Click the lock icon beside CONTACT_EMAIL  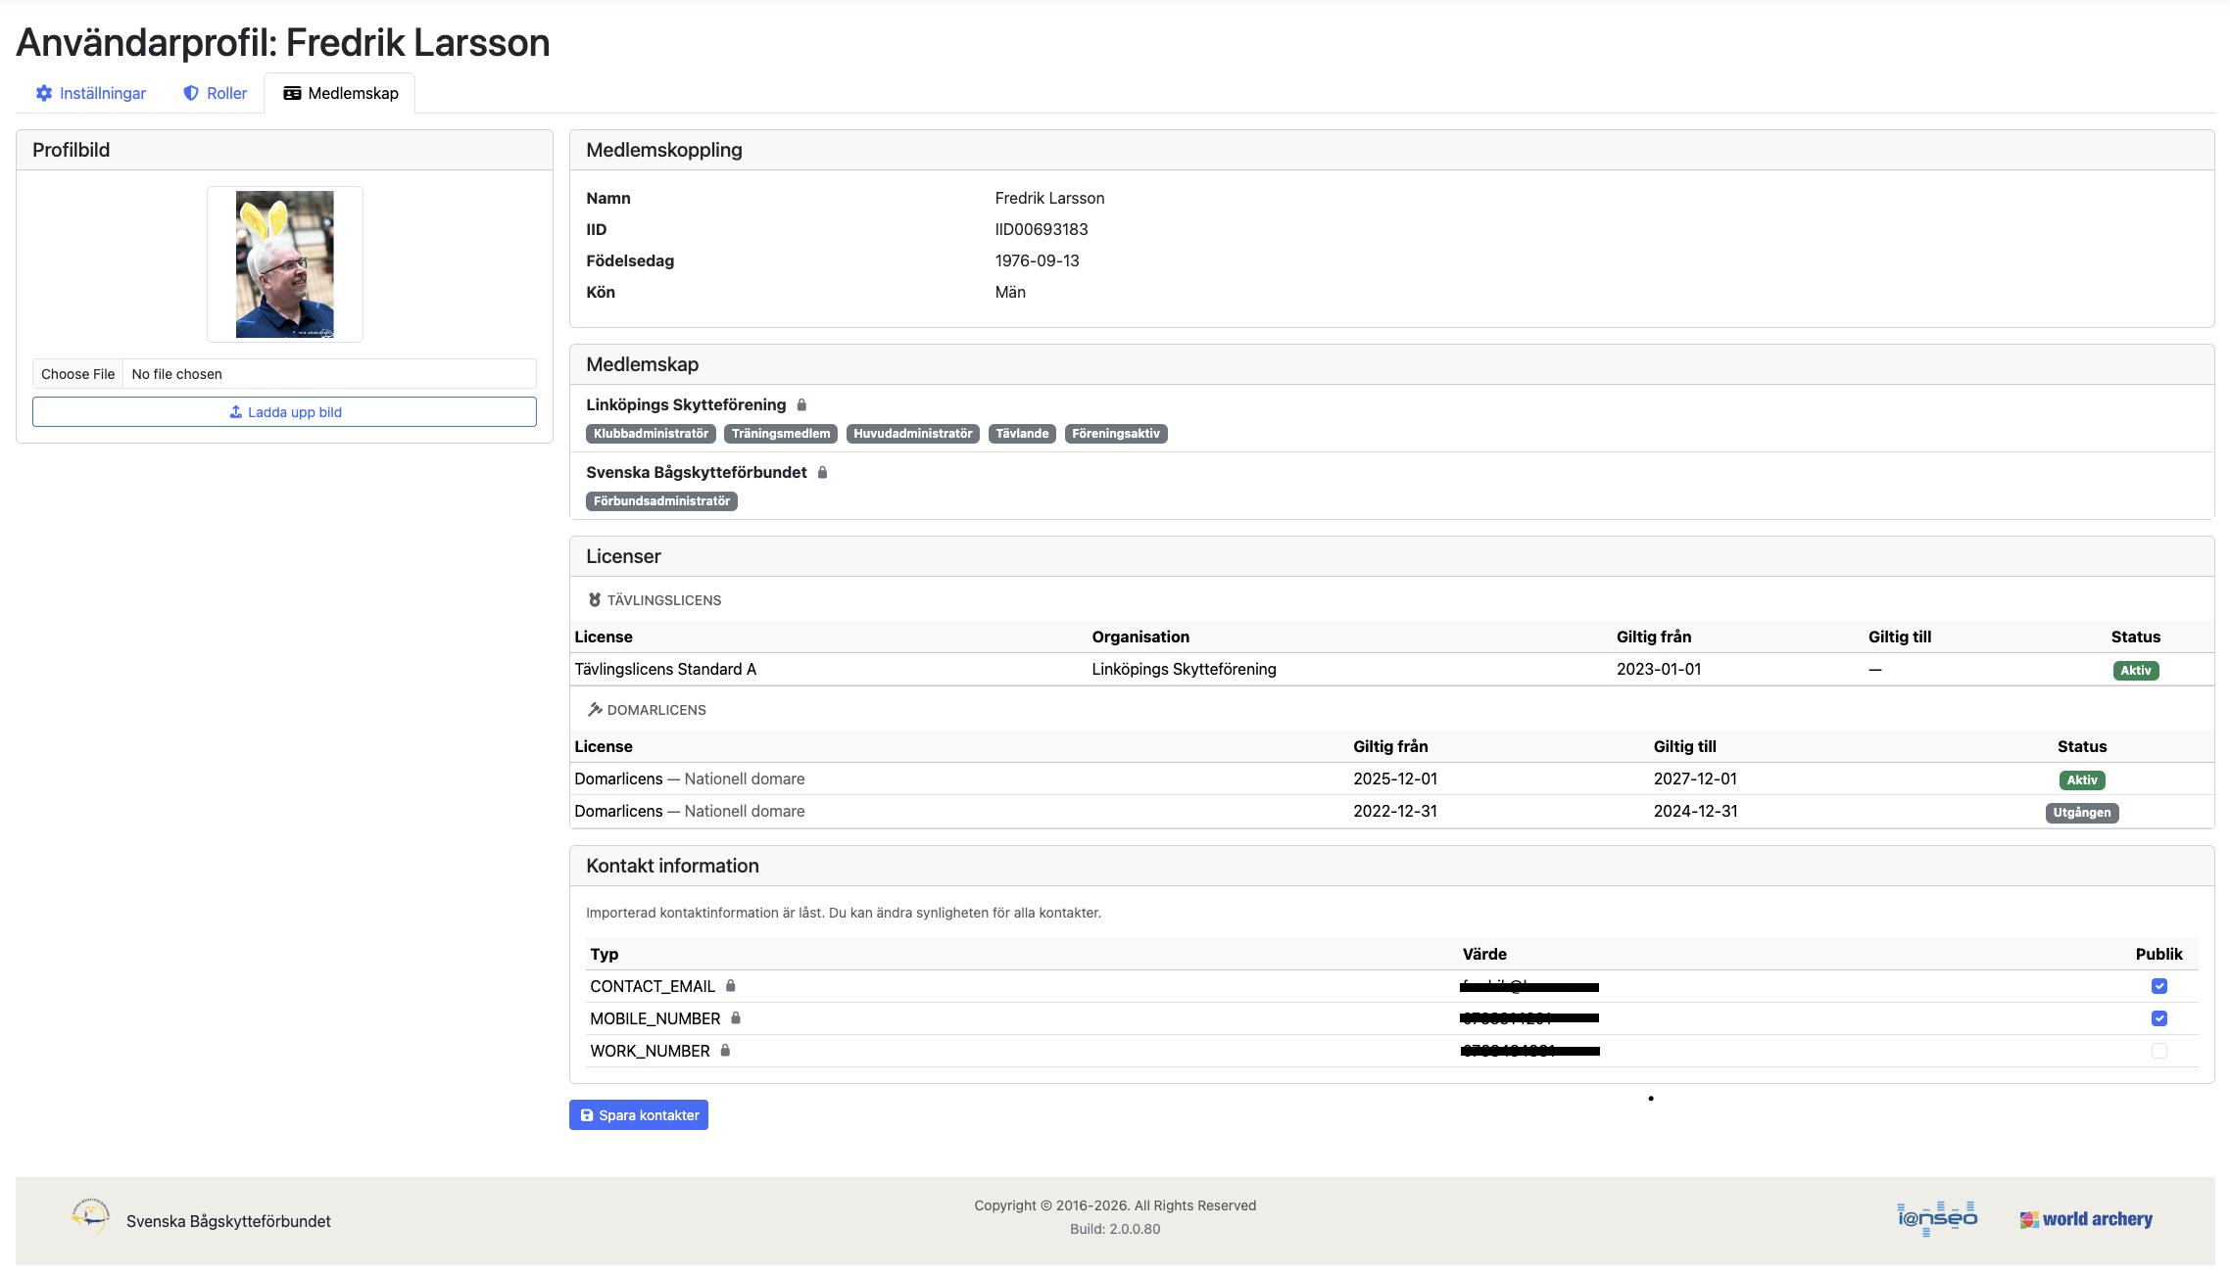click(x=731, y=986)
